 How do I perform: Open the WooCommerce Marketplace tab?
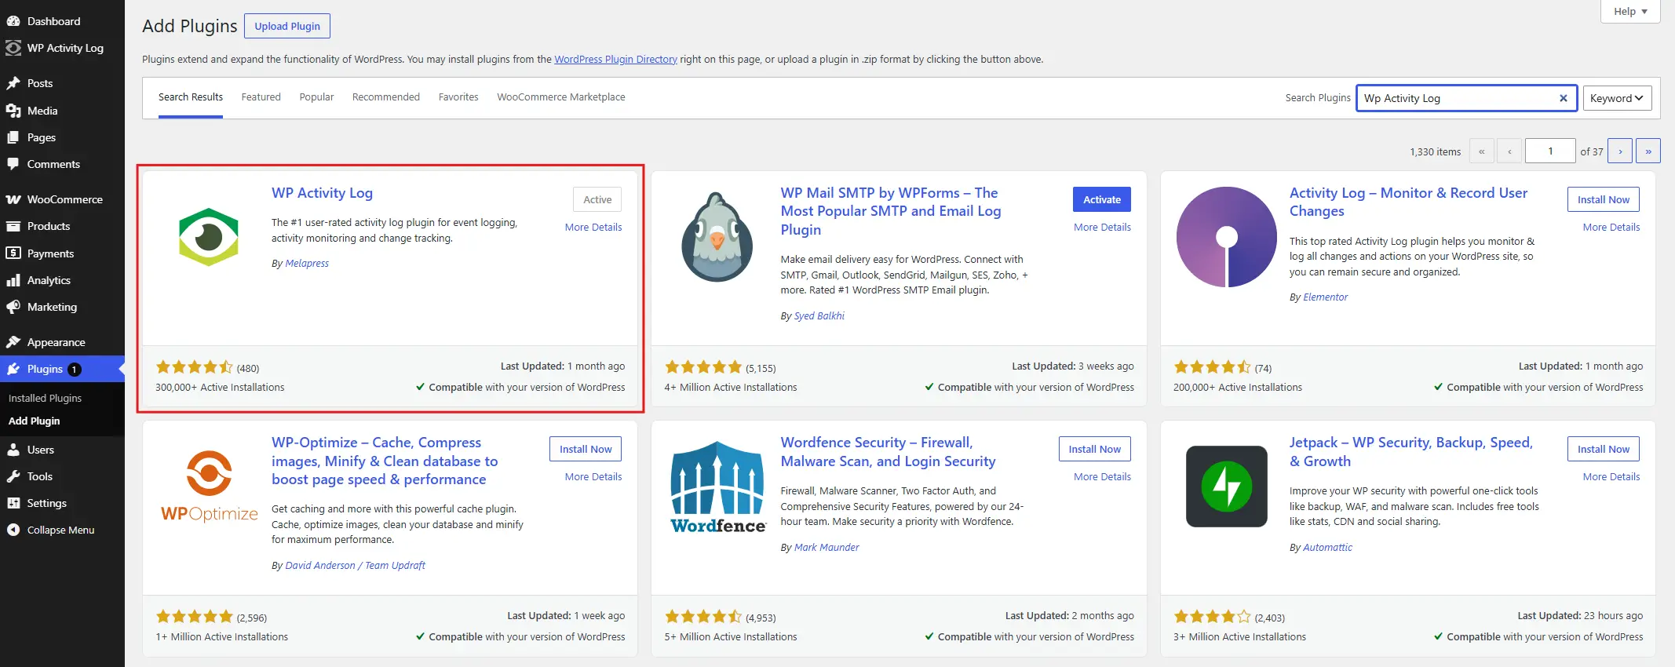click(x=561, y=97)
